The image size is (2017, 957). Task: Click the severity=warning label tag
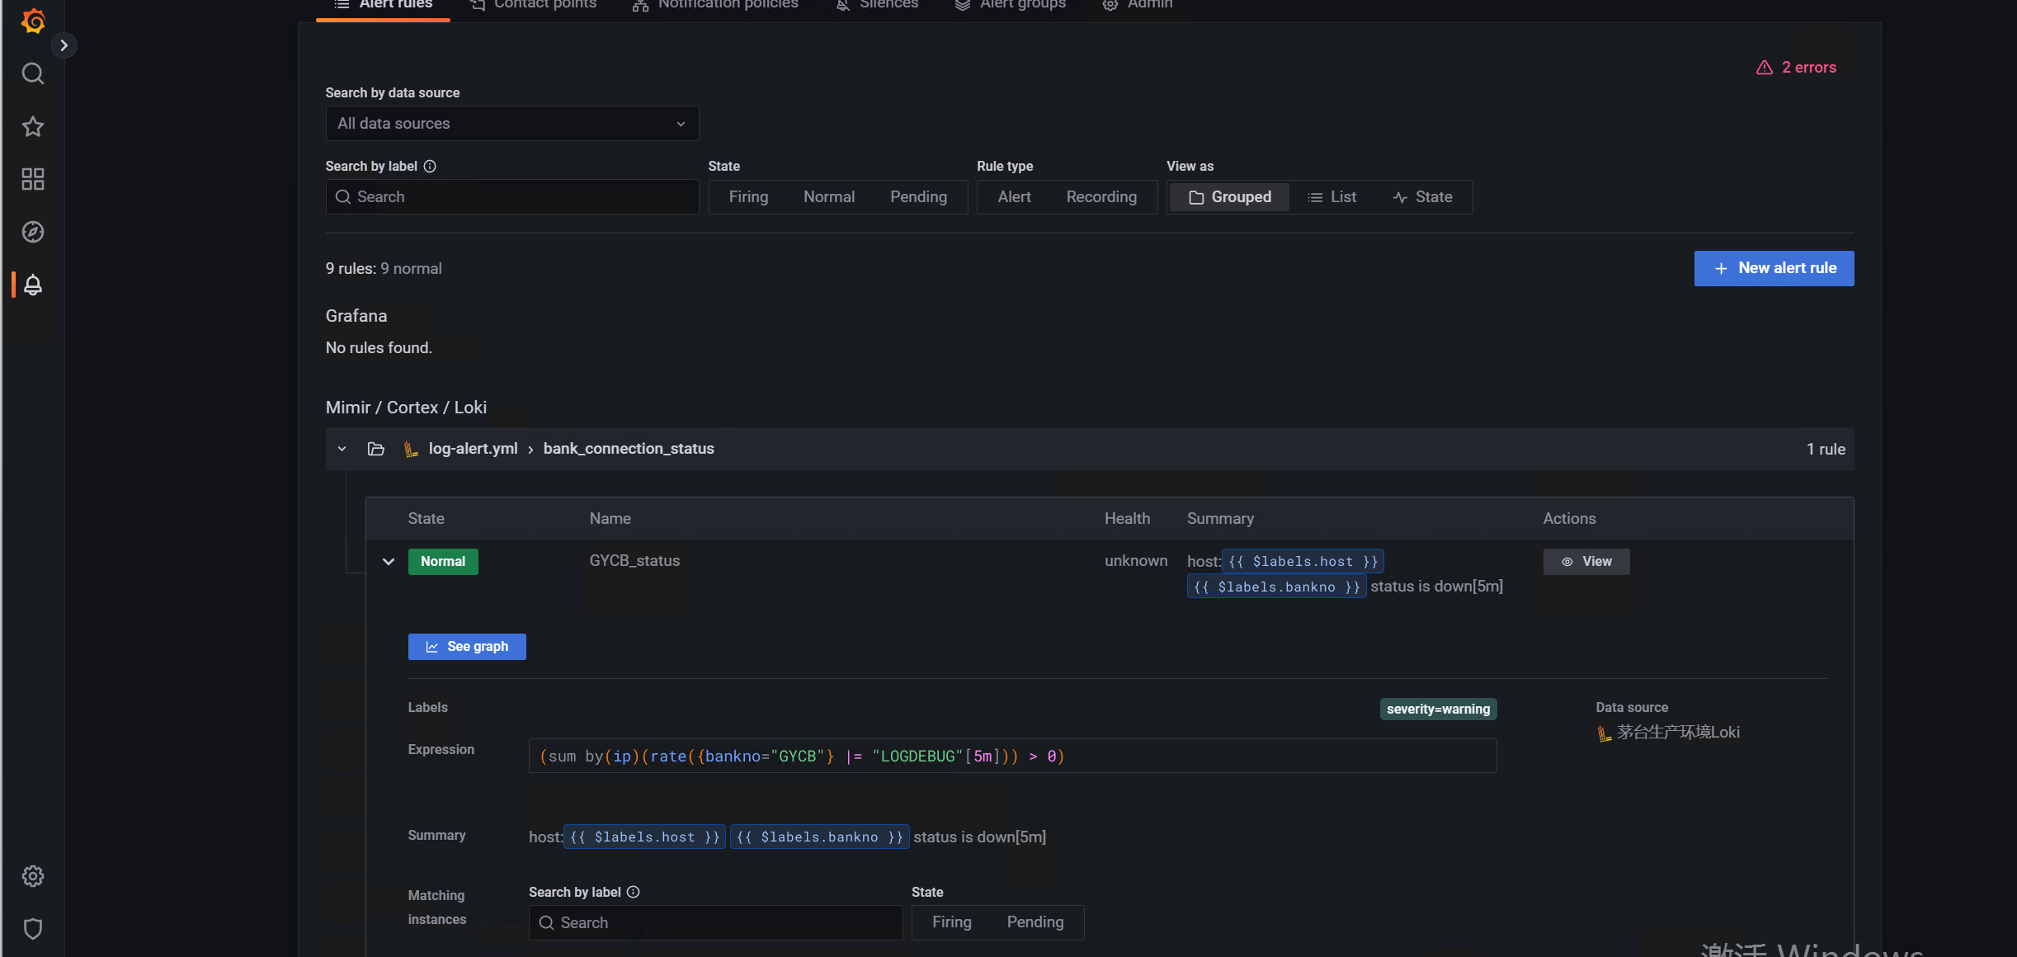pyautogui.click(x=1438, y=709)
